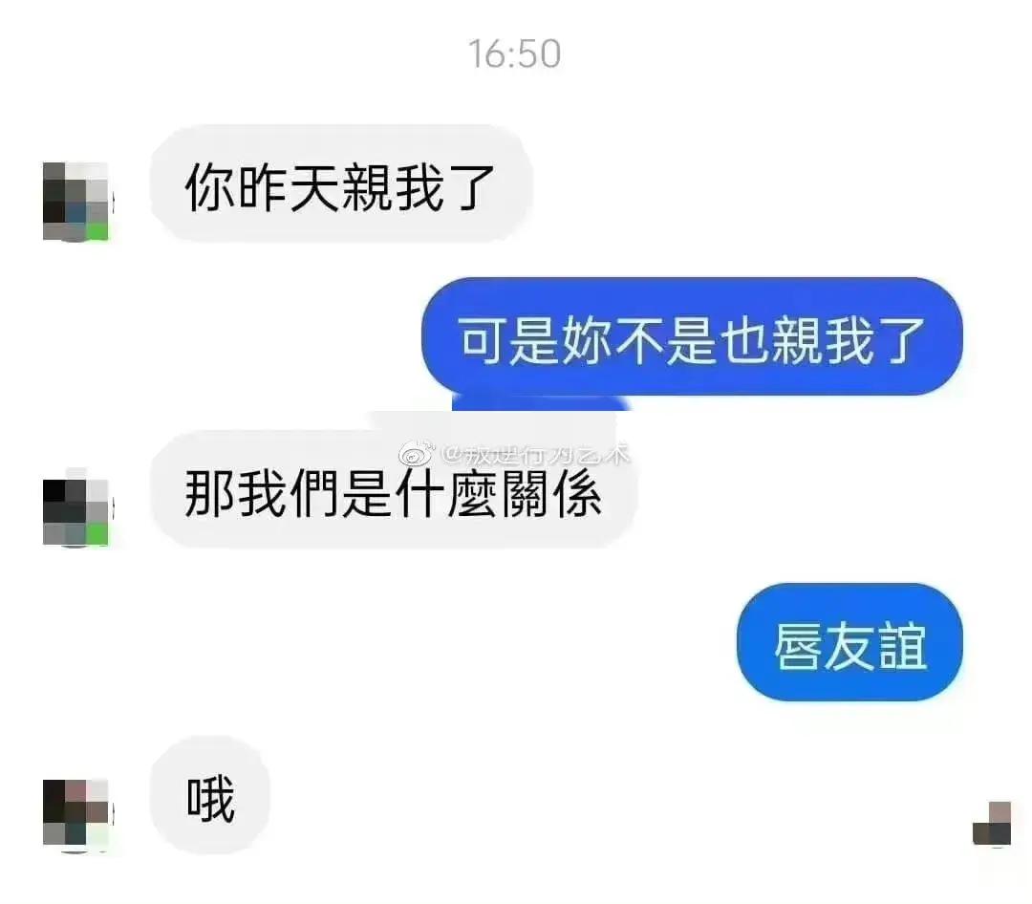The width and height of the screenshot is (1032, 904).
Task: Click the character 妳 in the blue reply
Action: (587, 340)
